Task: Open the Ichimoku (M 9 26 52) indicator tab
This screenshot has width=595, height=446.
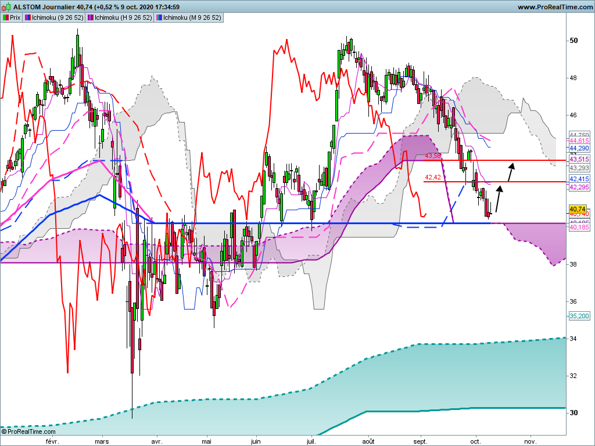Action: (189, 17)
